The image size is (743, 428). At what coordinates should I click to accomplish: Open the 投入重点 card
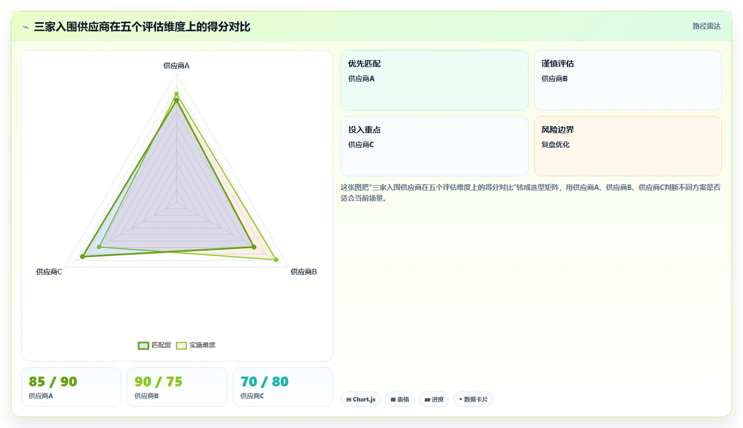pos(434,146)
